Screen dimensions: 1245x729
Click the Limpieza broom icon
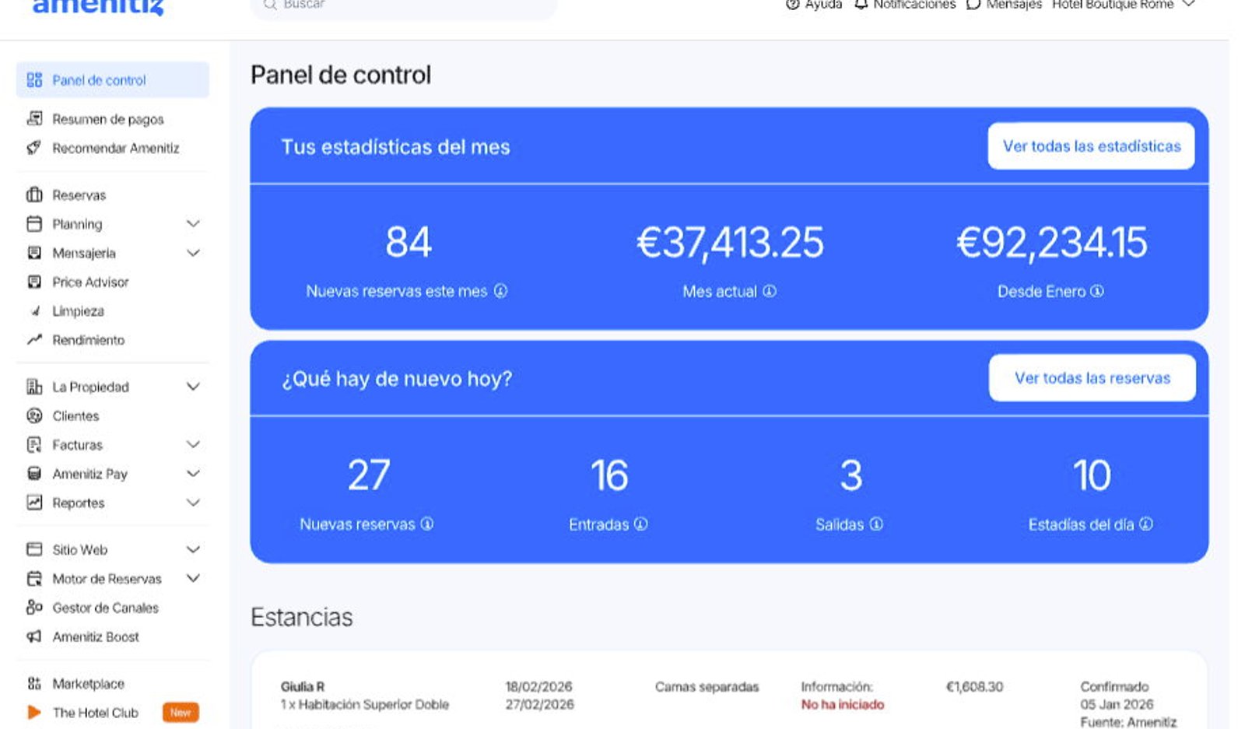34,311
